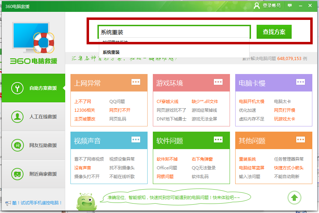Click the green up-arrow circle icon
The image size is (319, 213).
294,198
